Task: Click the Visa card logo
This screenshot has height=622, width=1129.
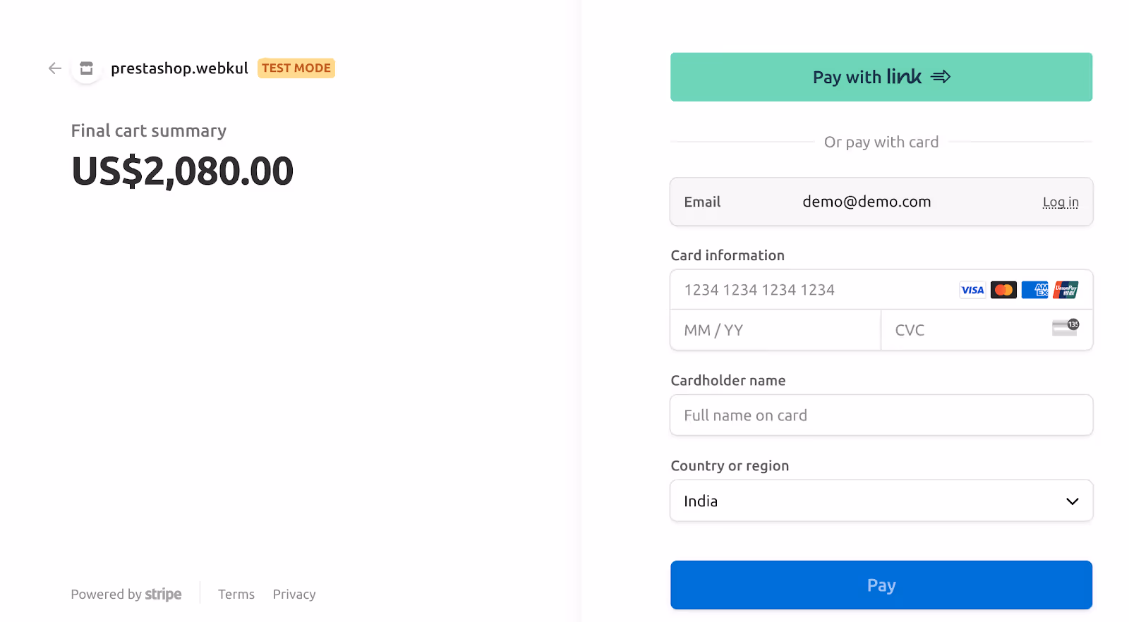Action: tap(972, 290)
